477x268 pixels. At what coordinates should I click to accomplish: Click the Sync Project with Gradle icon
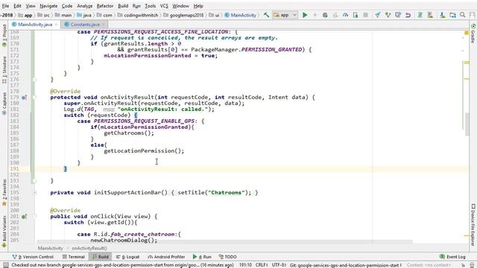tap(420, 15)
